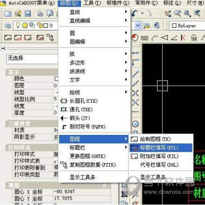Select the Pan hand tool
This screenshot has width=205, height=205.
[168, 13]
